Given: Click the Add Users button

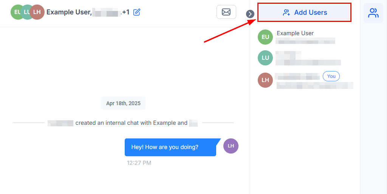Looking at the screenshot, I should pos(304,12).
